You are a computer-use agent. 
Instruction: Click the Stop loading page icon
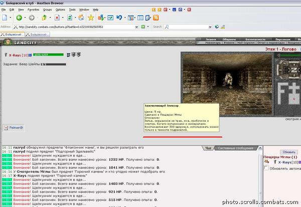[x=57, y=18]
